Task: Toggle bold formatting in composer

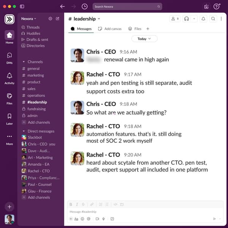Action: [x=71, y=204]
